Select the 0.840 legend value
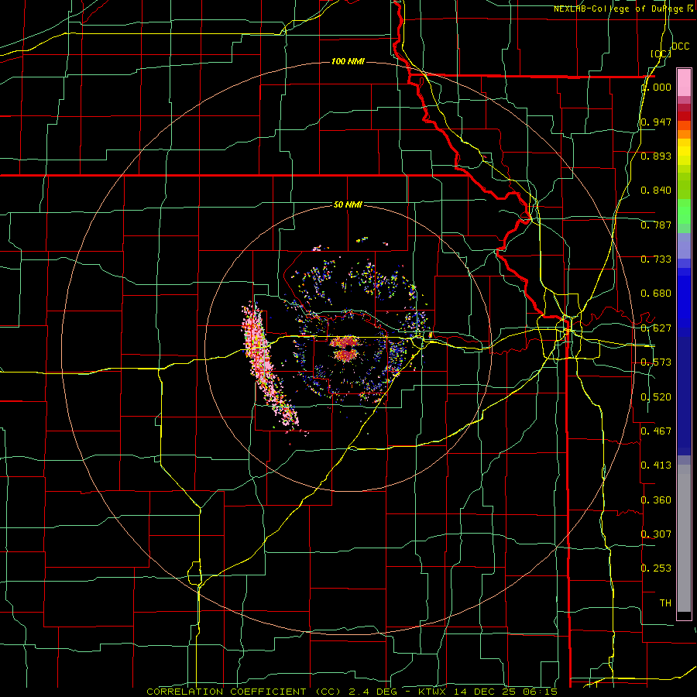 click(656, 191)
